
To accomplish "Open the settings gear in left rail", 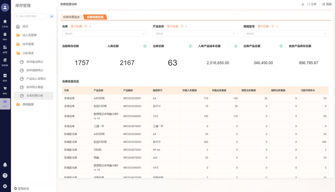I will click(x=5, y=186).
